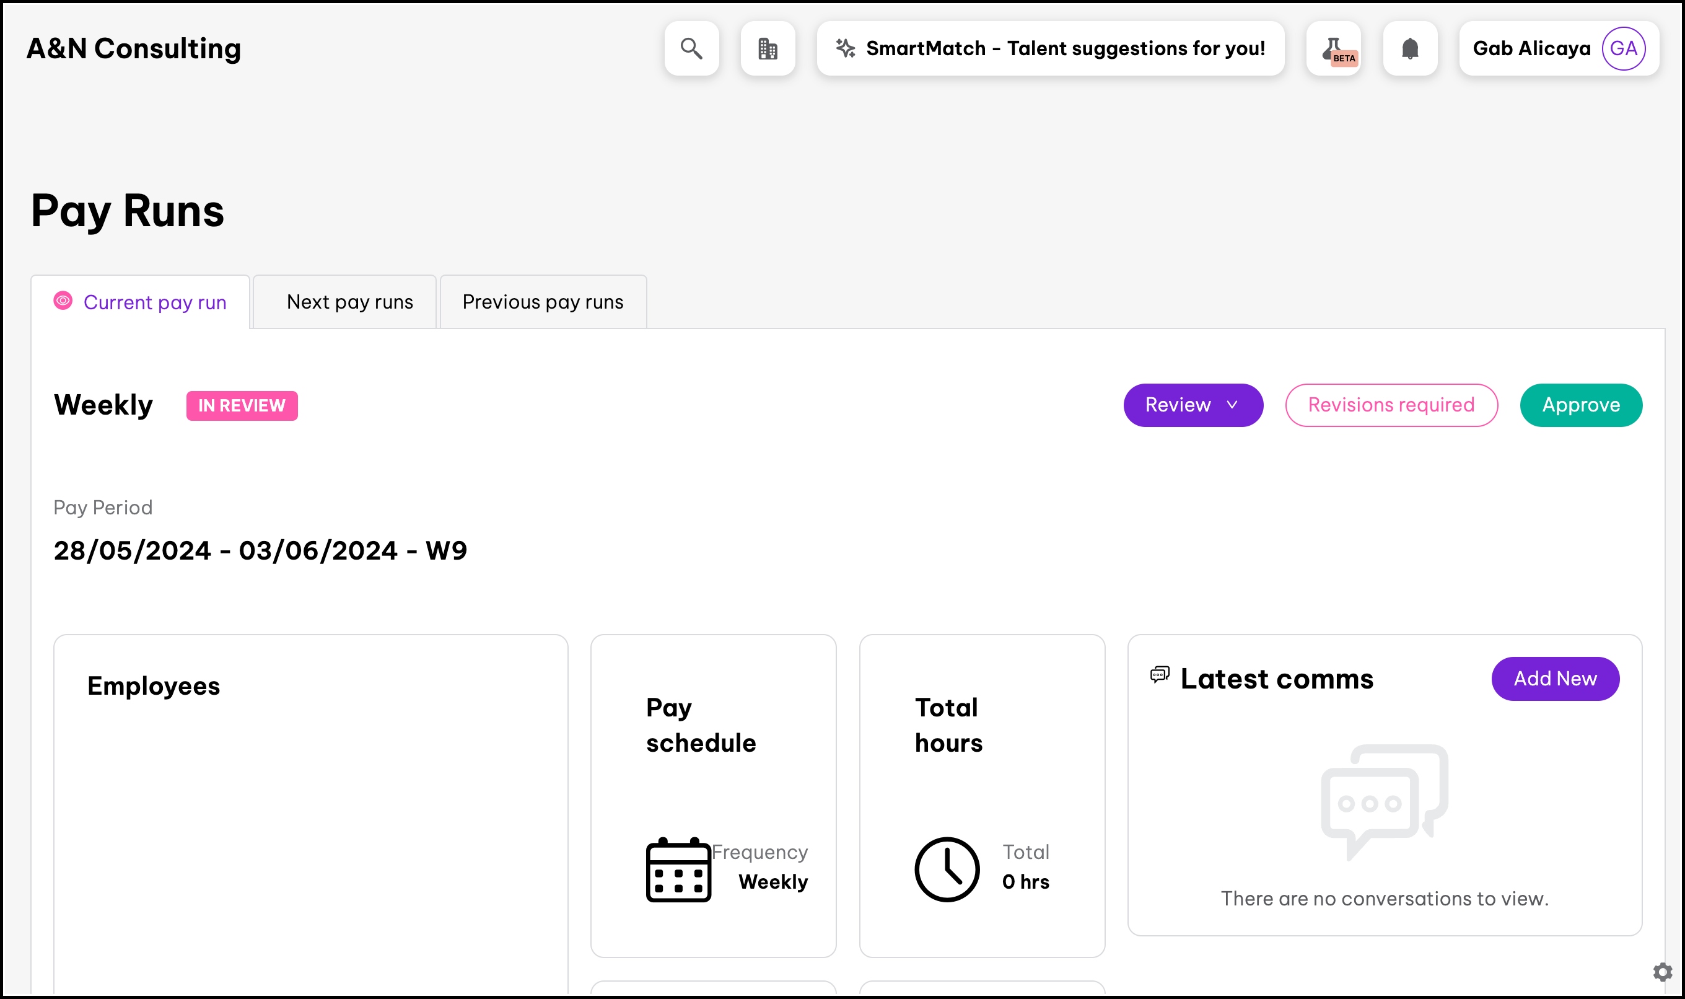The image size is (1685, 999).
Task: Click the settings gear at bottom right
Action: (1662, 971)
